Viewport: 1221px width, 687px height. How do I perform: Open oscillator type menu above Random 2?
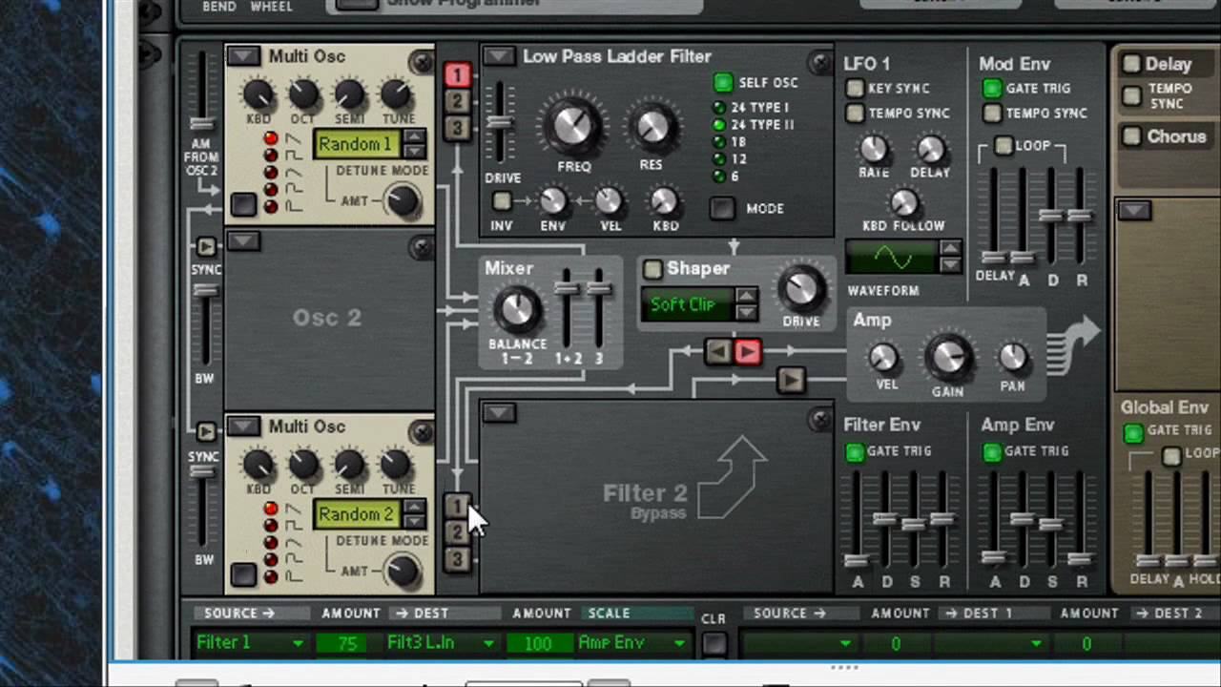[243, 427]
